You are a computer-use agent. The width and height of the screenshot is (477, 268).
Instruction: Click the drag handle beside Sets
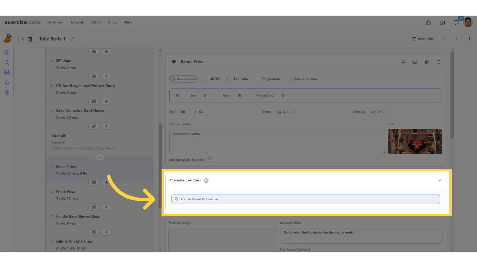click(177, 96)
